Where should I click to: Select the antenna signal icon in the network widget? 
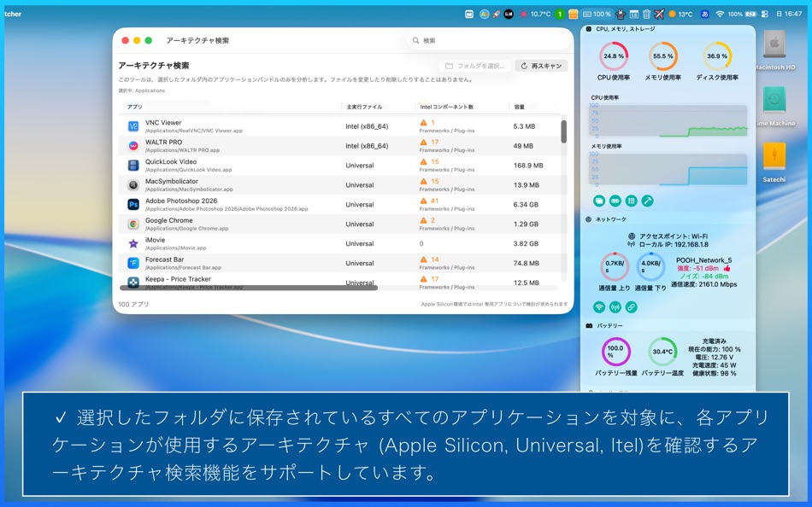click(x=614, y=306)
